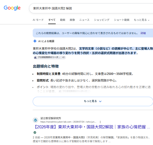Image resolution: width=153 pixels, height=145 pixels.
Task: Click the +2 sources chip
Action: pos(63,57)
